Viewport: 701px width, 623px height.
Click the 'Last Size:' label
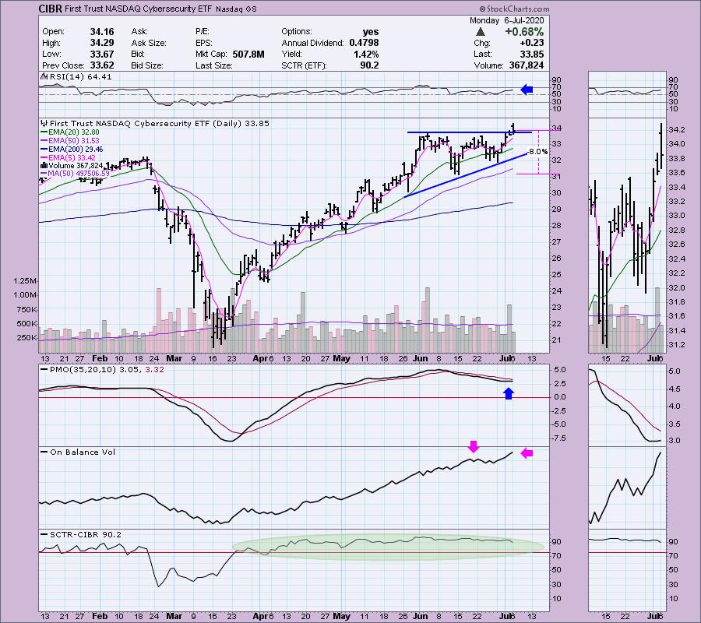pos(214,65)
